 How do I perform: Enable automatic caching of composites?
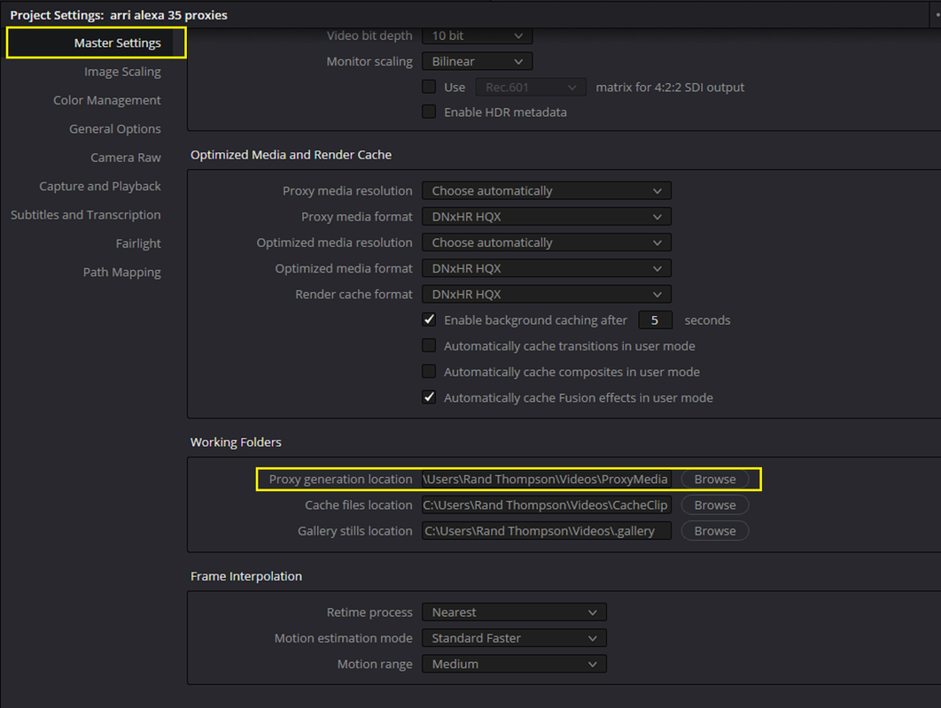click(x=429, y=372)
